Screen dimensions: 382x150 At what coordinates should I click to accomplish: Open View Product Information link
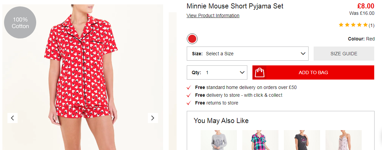(x=213, y=16)
